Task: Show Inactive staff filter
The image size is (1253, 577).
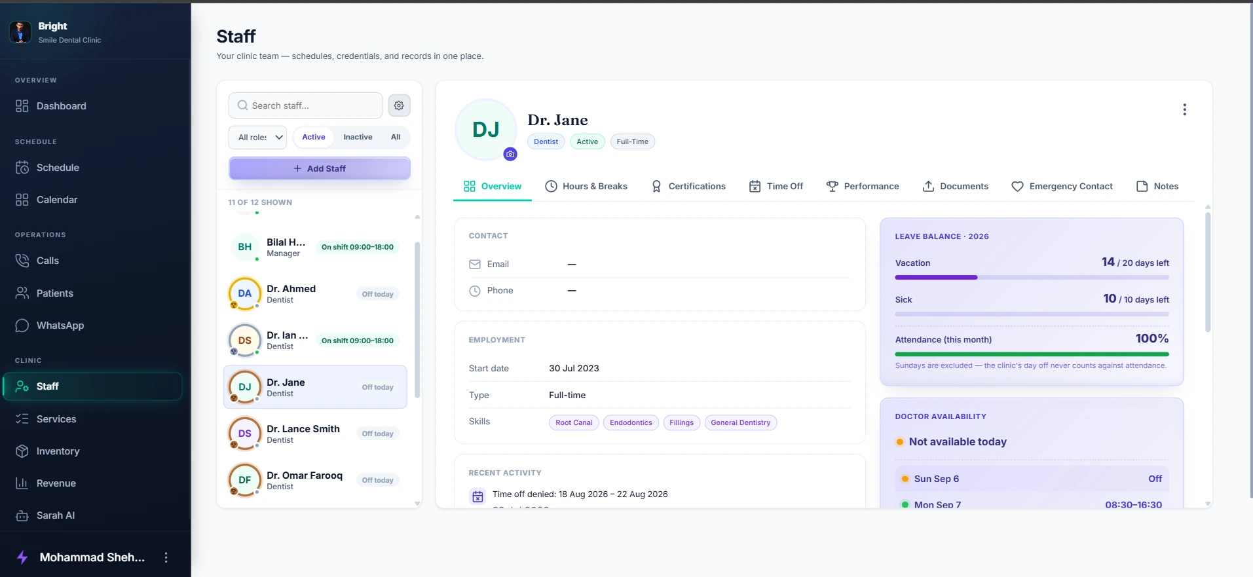Action: [358, 137]
